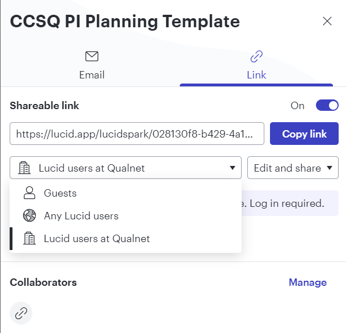Click the Log in required notice banner
Image resolution: width=346 pixels, height=333 pixels.
[x=290, y=203]
